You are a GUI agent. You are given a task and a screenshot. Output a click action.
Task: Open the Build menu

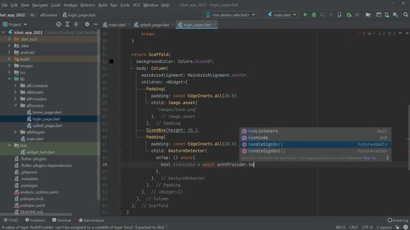click(102, 5)
